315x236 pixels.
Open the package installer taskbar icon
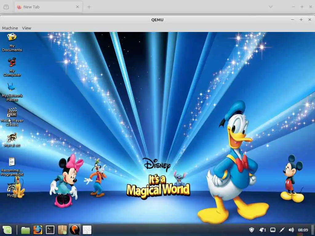62,230
